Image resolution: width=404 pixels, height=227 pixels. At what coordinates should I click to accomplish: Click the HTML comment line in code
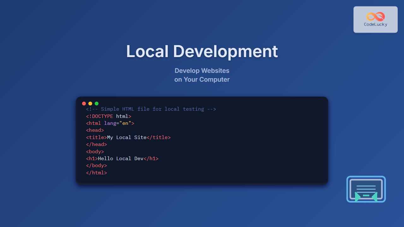[x=151, y=109]
